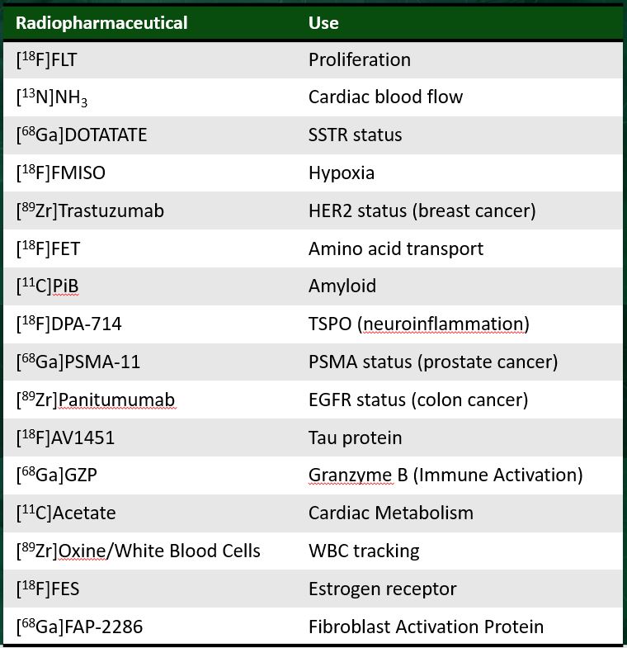
Task: Click the WBC tracking cell
Action: (x=364, y=551)
